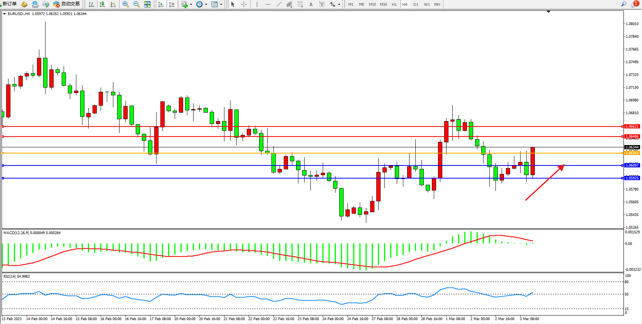Expand the arrows objects dropdown
Screen dimensions: 642x324
click(x=339, y=5)
